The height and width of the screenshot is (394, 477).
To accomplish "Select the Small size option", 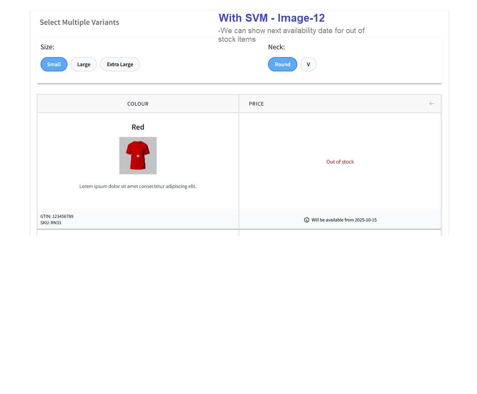I will coord(54,64).
